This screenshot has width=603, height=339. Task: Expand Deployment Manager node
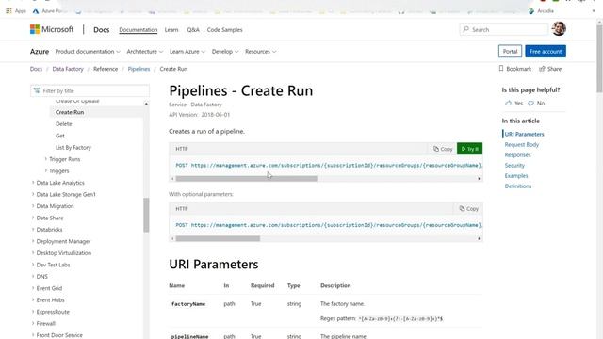point(33,241)
